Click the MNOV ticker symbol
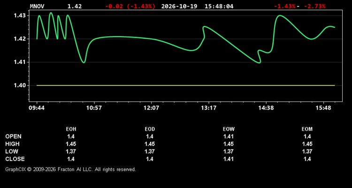The width and height of the screenshot is (352, 188). (x=37, y=6)
